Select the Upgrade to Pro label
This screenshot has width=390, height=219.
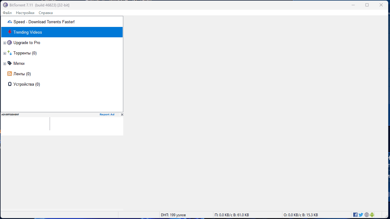(27, 43)
